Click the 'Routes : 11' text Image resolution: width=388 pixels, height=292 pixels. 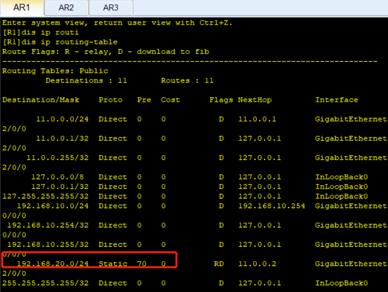click(187, 81)
